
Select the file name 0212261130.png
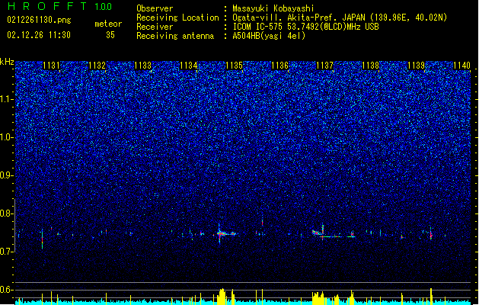[39, 20]
